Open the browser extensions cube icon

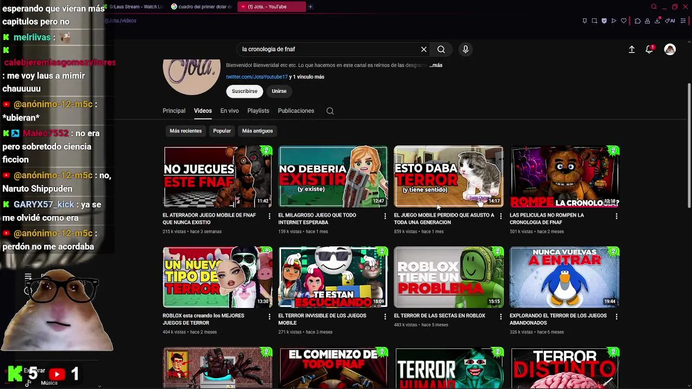(x=637, y=21)
